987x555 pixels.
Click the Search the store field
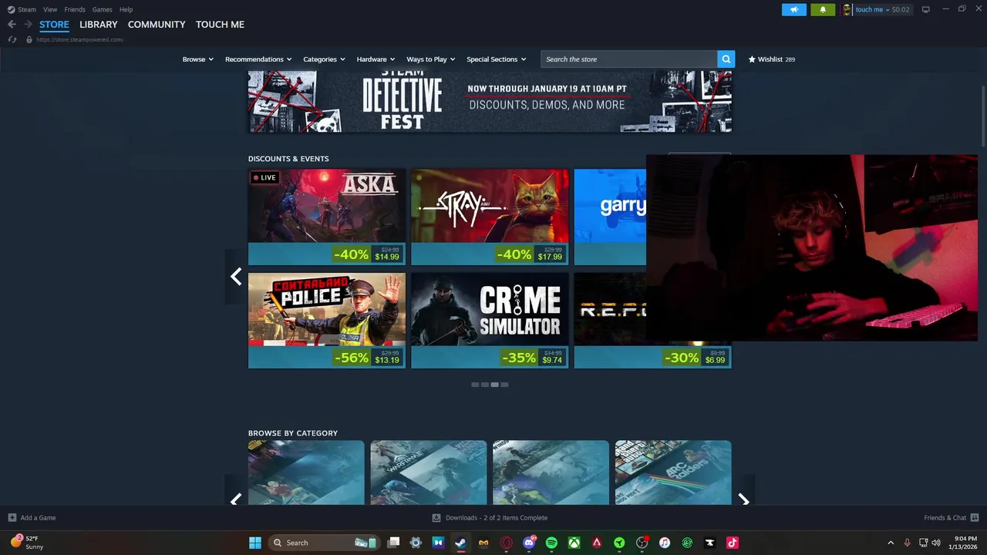pos(629,59)
